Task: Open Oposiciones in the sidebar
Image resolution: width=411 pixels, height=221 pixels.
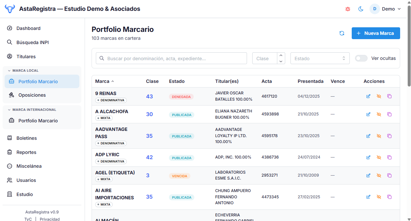Action: pyautogui.click(x=42, y=95)
